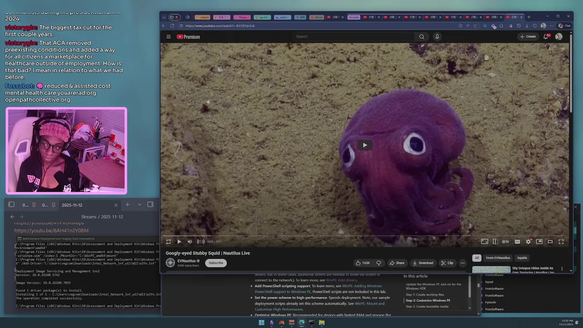
Task: Toggle autoplay switch in the player
Action: tap(506, 241)
